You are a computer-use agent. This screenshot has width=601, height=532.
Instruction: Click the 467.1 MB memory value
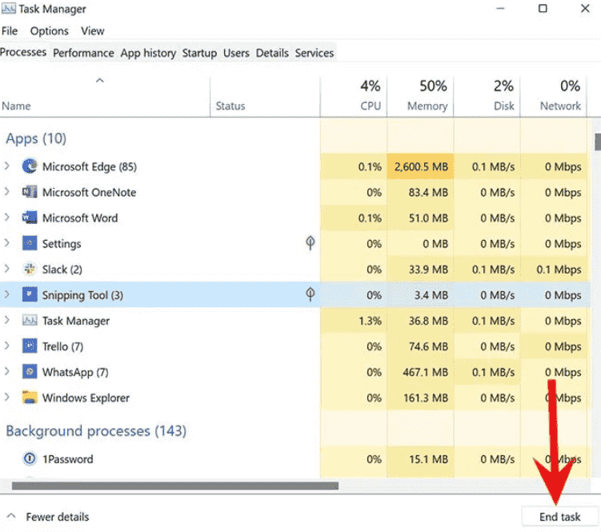tap(425, 372)
